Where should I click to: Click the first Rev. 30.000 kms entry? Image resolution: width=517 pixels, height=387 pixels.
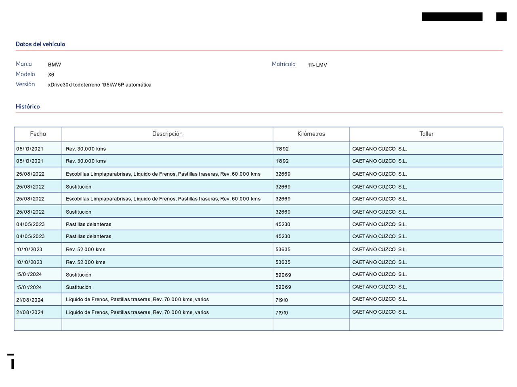point(86,149)
